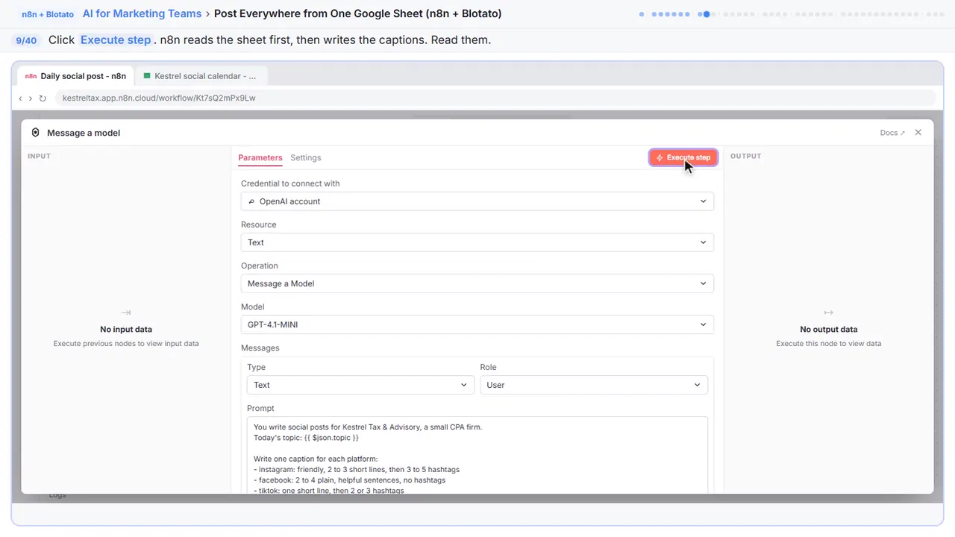Viewport: 955px width, 537px height.
Task: Open the Docs link
Action: coord(892,133)
